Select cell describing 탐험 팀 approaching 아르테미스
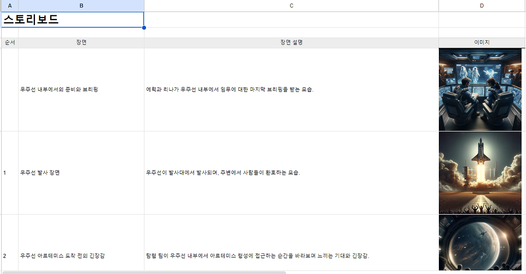Viewport: 526px width, 274px height. pyautogui.click(x=291, y=243)
